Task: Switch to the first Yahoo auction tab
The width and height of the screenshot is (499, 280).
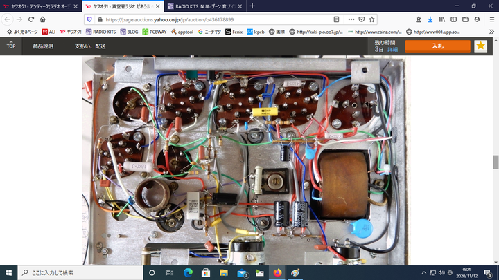Action: coord(38,6)
